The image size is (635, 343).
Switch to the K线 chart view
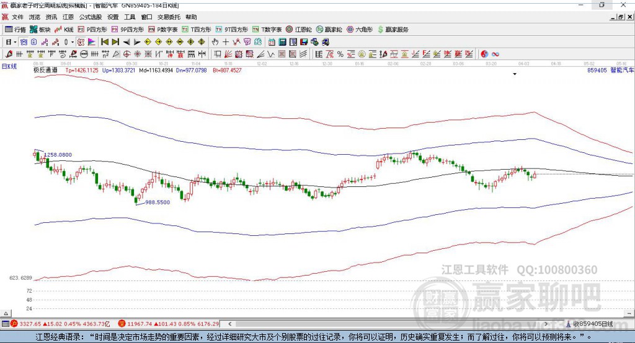(64, 30)
